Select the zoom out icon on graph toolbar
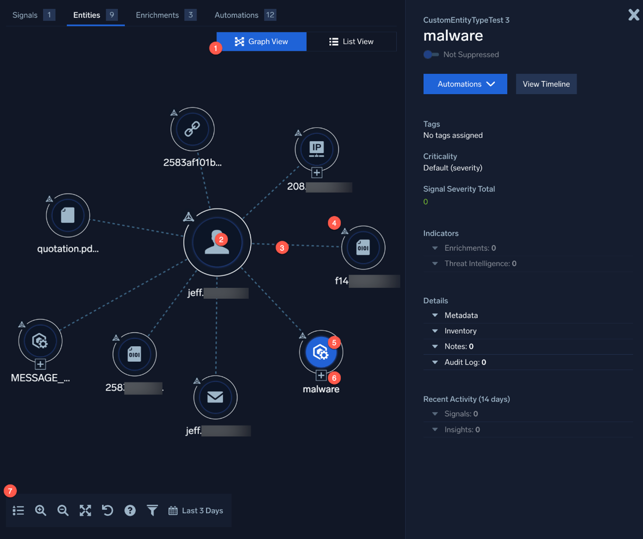 pos(63,510)
